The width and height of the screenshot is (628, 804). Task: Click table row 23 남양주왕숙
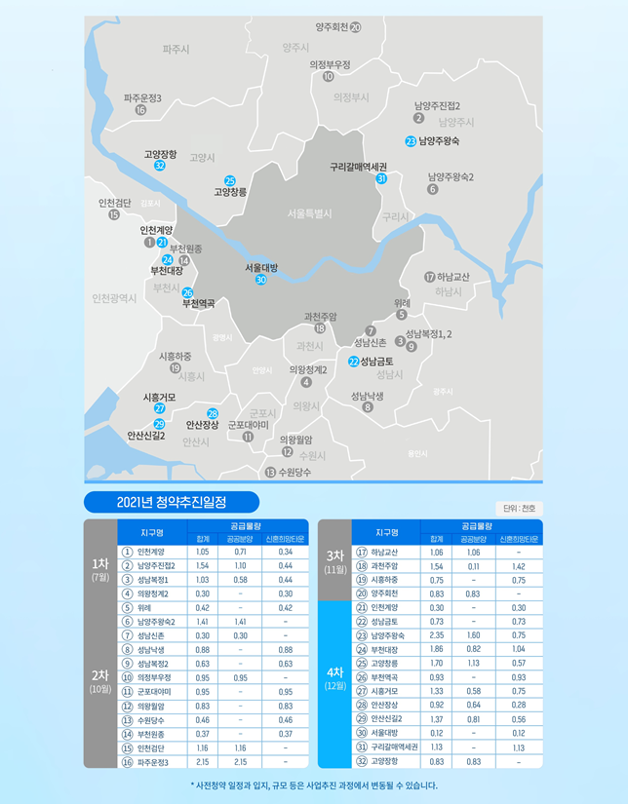click(x=447, y=635)
